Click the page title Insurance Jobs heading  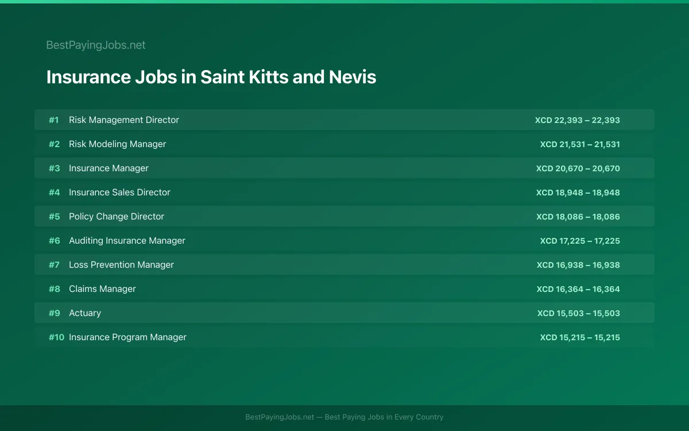pos(211,77)
